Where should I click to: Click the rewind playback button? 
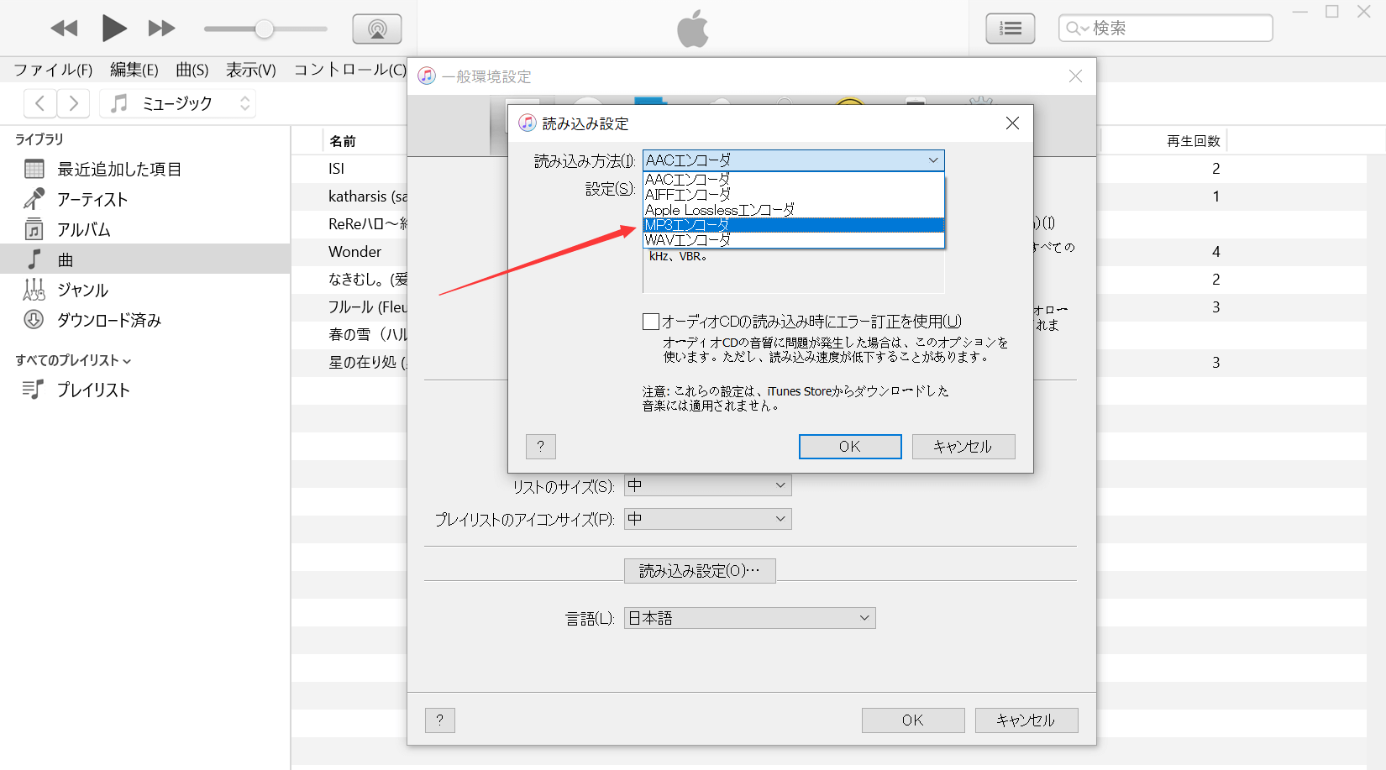(x=64, y=29)
